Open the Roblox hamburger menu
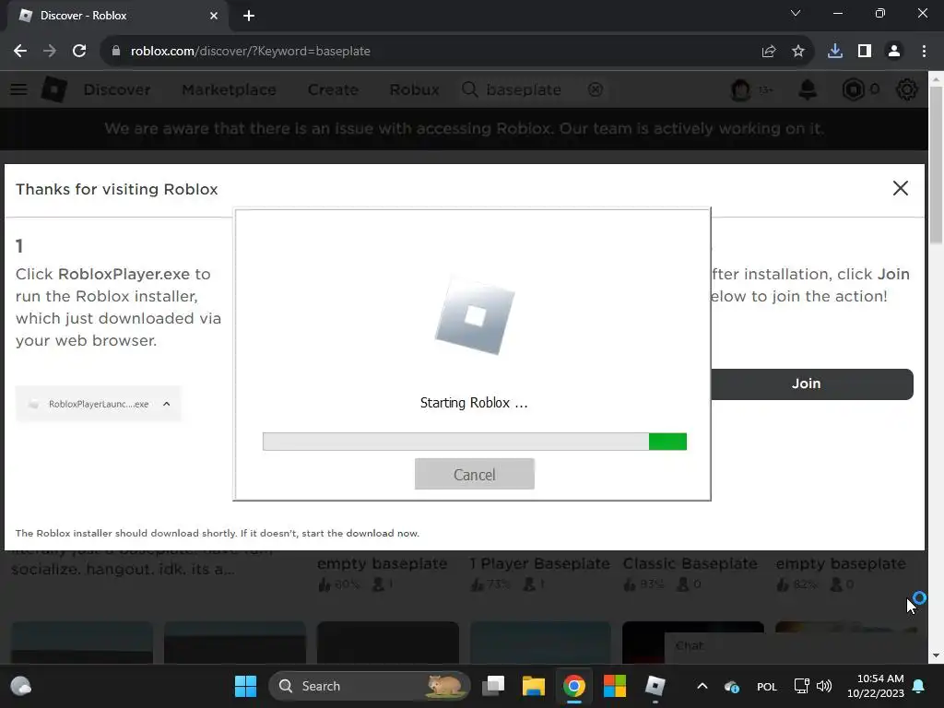 pos(18,89)
